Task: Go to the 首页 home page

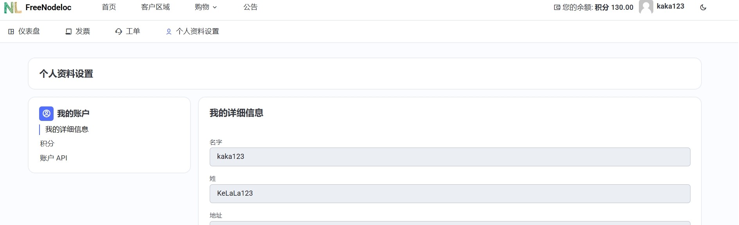Action: (x=109, y=7)
